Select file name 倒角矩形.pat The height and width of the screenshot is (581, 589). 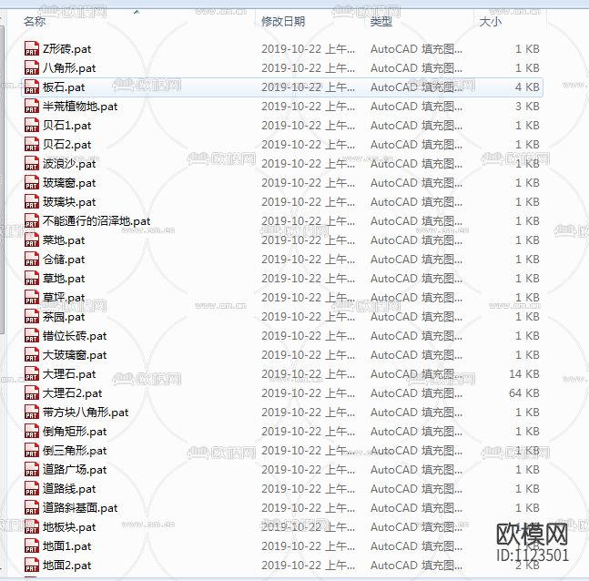tap(75, 433)
